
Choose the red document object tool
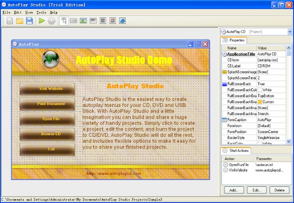(x=112, y=21)
